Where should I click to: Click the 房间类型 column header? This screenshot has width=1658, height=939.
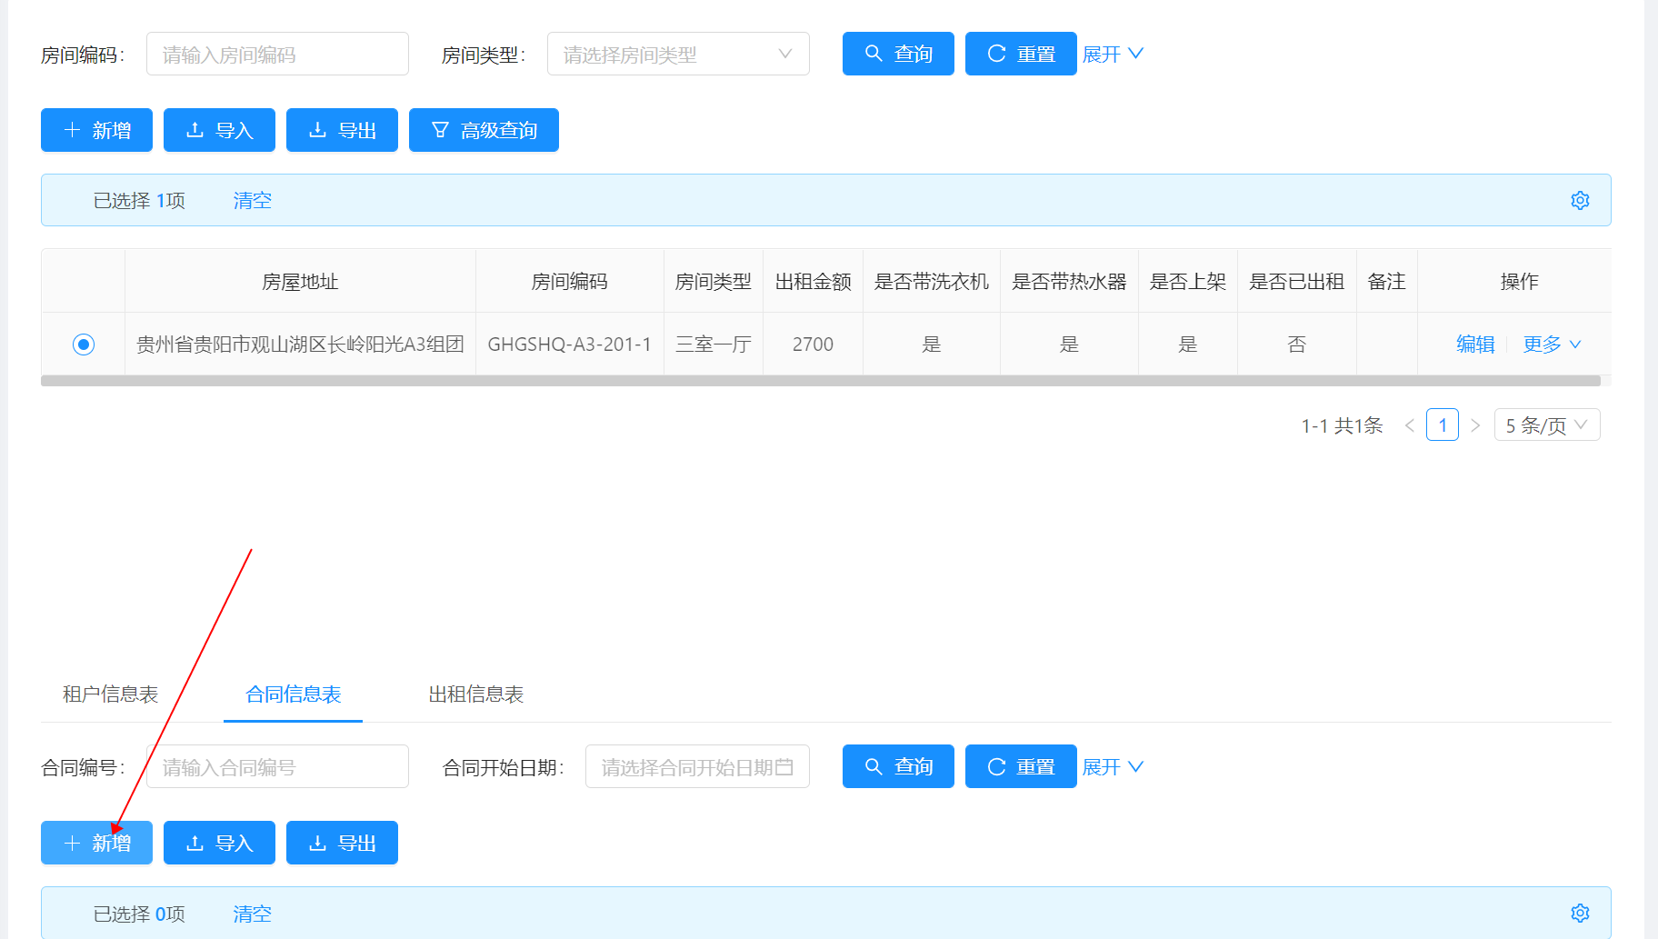713,282
